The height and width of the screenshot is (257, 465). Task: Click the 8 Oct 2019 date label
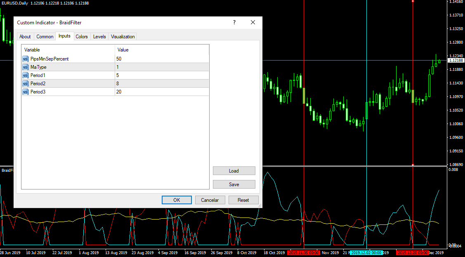247,253
